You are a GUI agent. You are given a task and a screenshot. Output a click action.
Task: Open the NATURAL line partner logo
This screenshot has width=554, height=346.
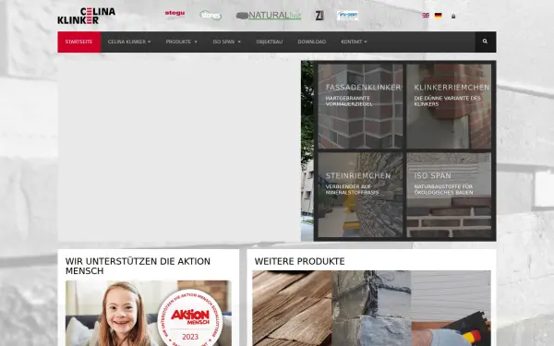coord(269,16)
